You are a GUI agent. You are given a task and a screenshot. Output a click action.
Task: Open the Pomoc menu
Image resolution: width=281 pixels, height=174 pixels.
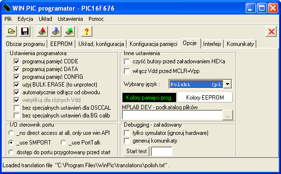[96, 19]
